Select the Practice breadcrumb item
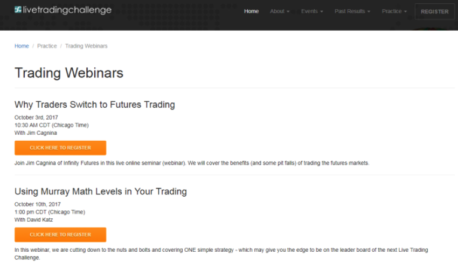The image size is (458, 269). click(x=47, y=46)
